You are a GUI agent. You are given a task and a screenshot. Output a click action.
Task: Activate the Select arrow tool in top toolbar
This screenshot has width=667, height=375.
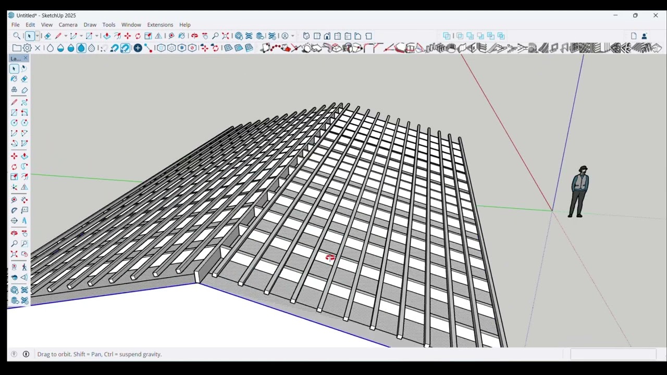tap(30, 36)
